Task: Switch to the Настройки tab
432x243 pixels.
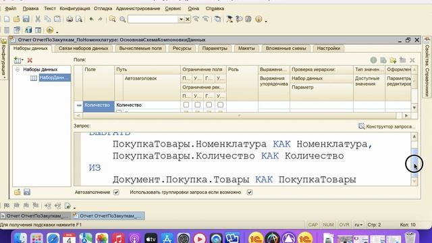Action: click(329, 48)
